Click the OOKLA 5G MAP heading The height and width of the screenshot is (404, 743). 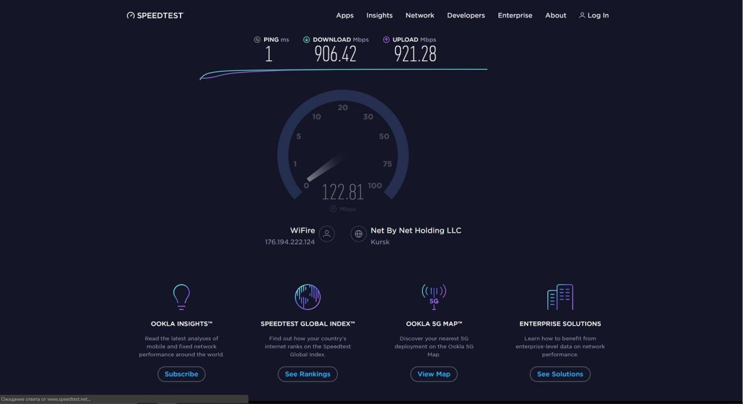[434, 324]
